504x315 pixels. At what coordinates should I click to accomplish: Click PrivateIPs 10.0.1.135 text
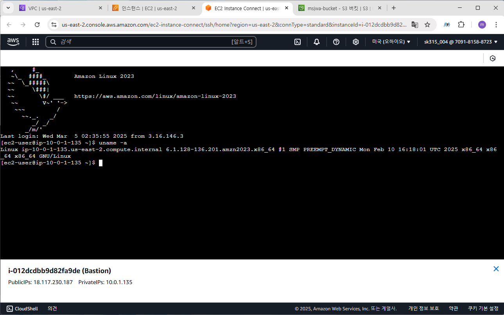(106, 282)
